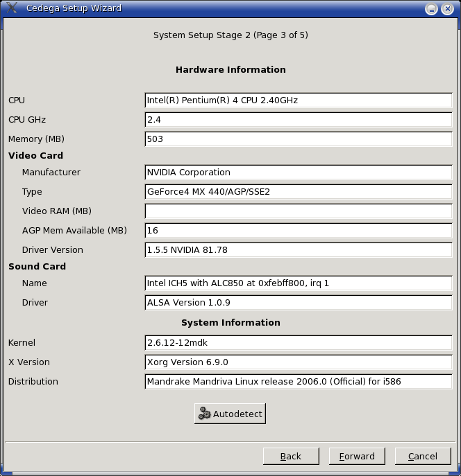Cancel the setup wizard

(x=422, y=456)
